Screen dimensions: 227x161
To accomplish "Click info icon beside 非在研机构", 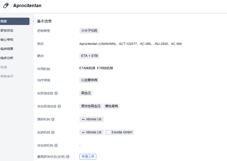I will coord(56,145).
